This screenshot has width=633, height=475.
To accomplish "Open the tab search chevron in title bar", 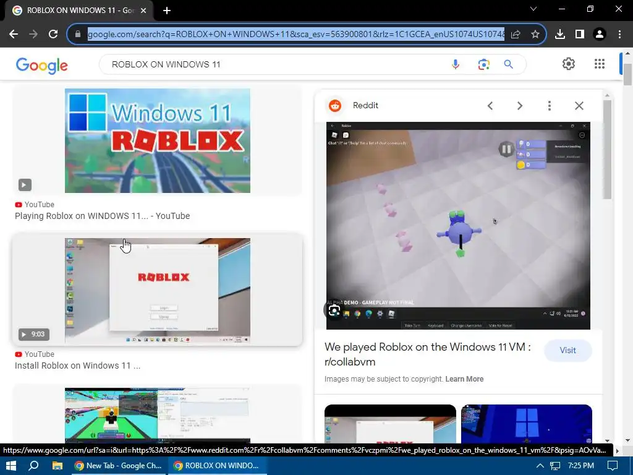I will [533, 9].
